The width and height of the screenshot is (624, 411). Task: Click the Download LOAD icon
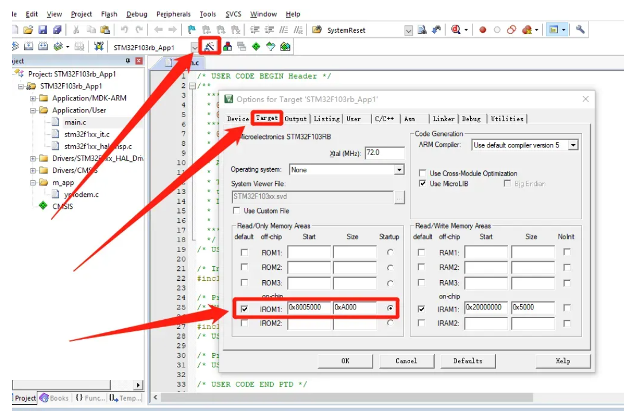[99, 46]
